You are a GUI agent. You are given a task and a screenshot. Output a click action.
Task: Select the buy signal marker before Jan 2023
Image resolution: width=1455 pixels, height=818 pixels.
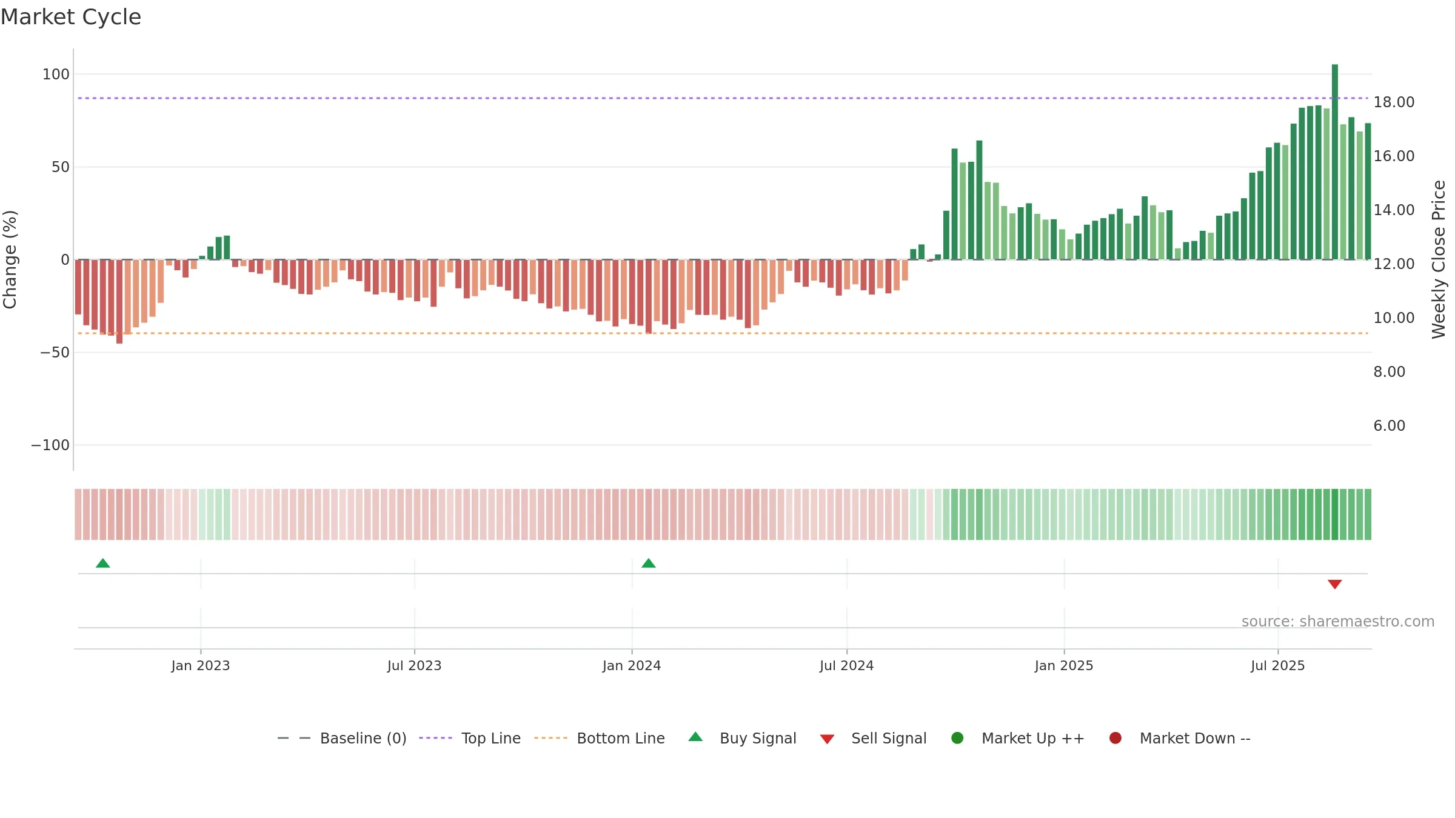[x=103, y=564]
